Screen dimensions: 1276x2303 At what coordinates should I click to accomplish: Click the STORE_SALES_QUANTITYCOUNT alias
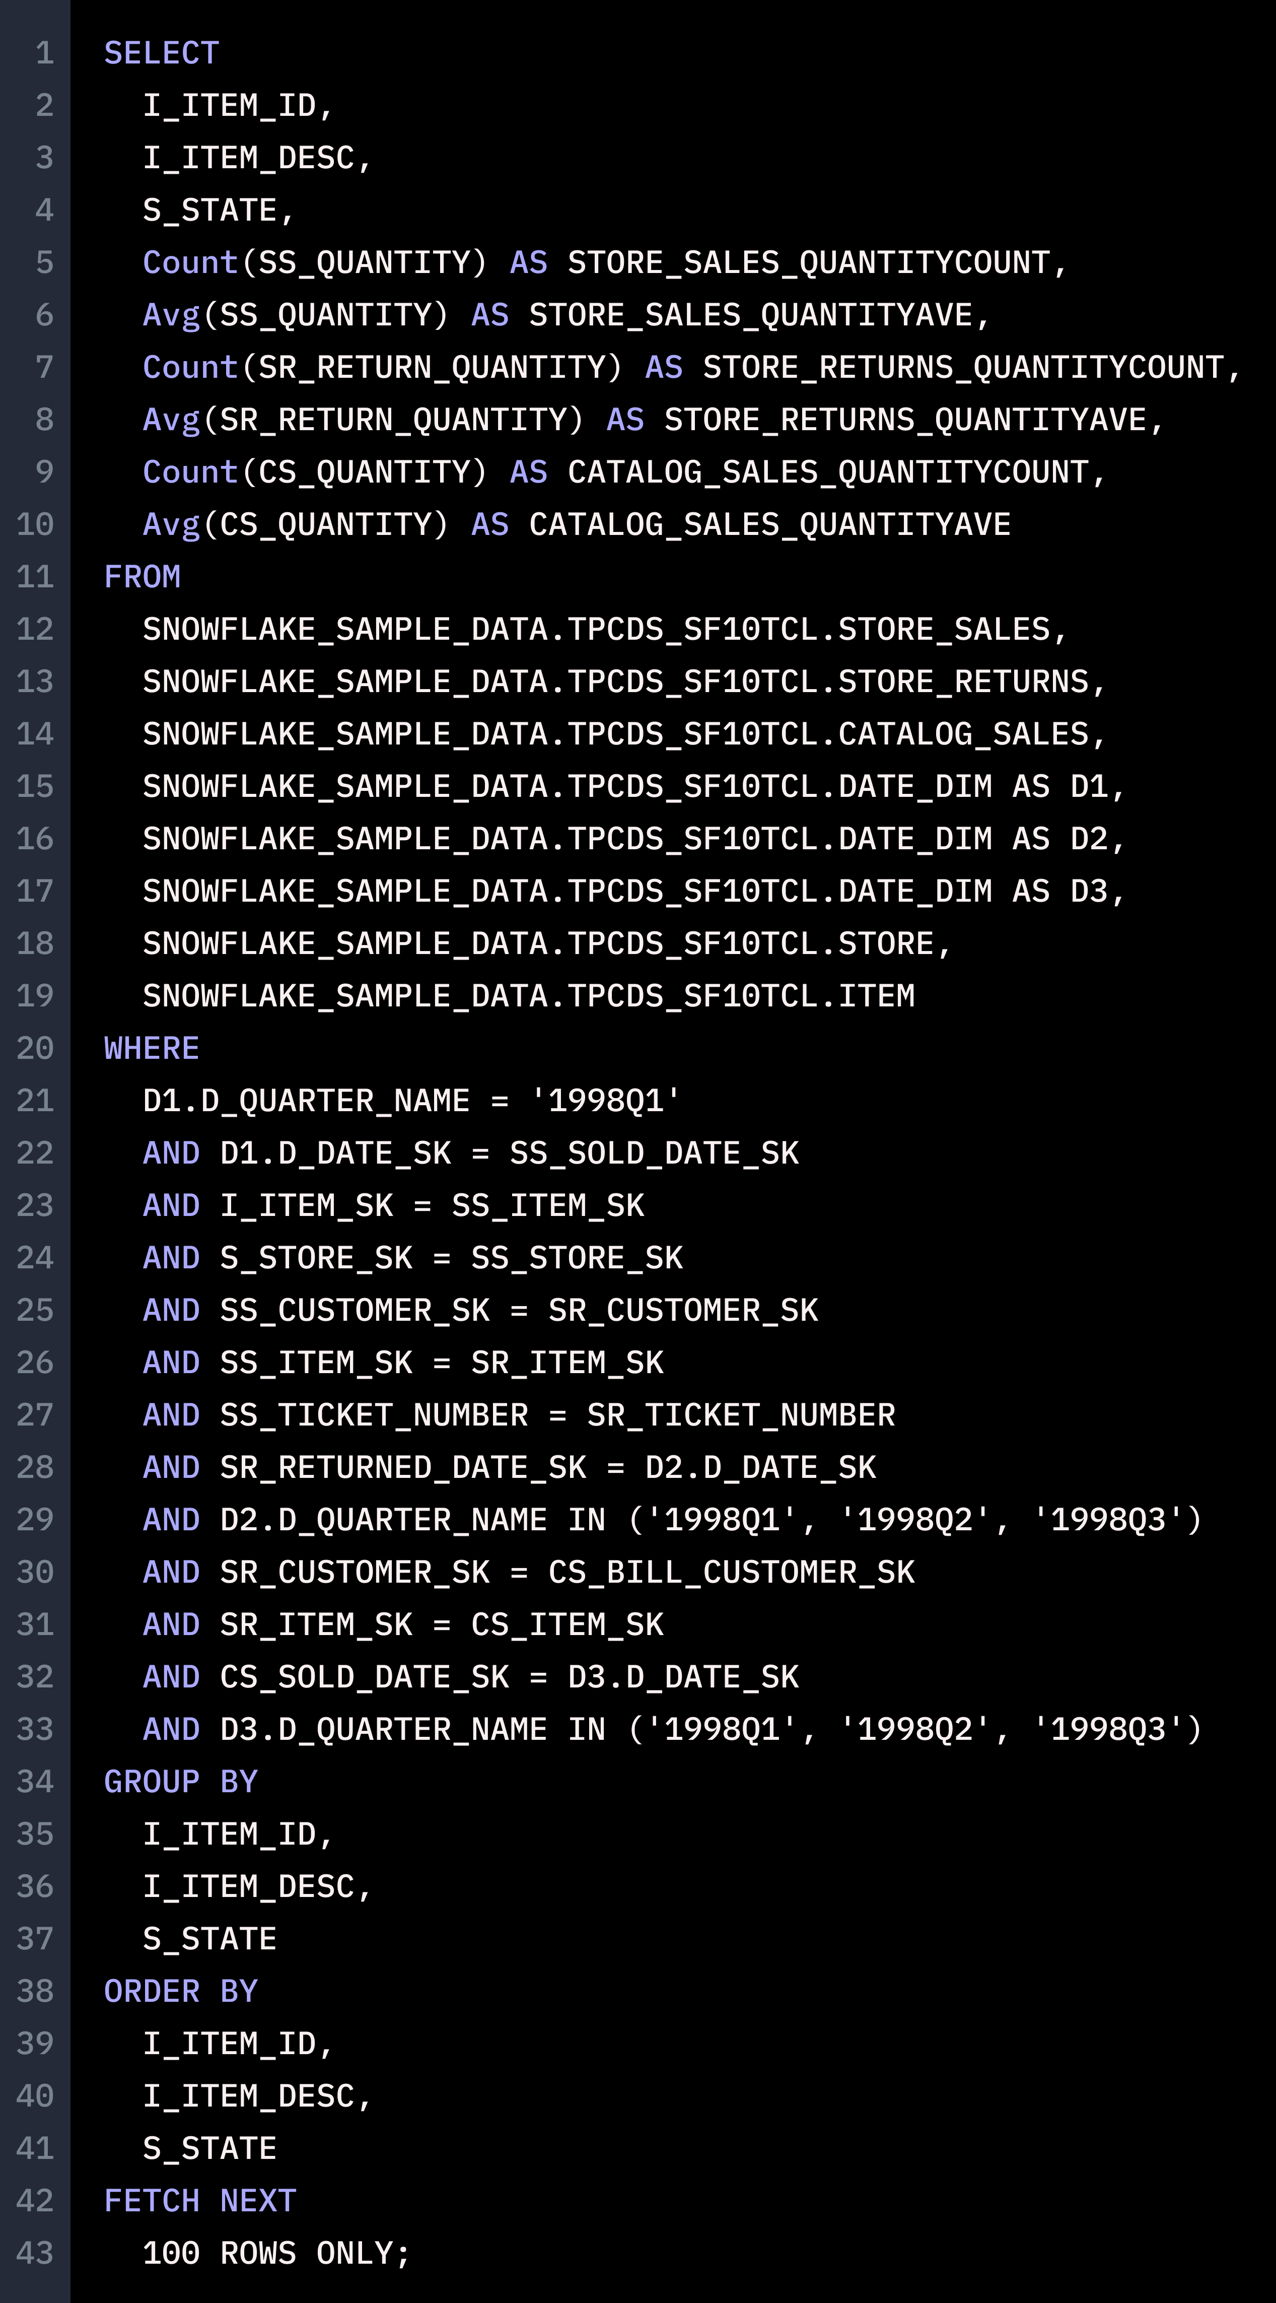click(x=808, y=263)
